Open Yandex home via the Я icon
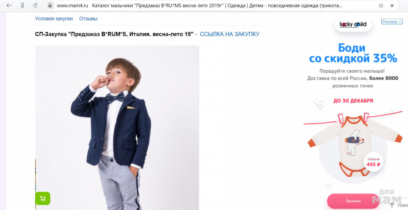The height and width of the screenshot is (210, 408). pos(22,5)
